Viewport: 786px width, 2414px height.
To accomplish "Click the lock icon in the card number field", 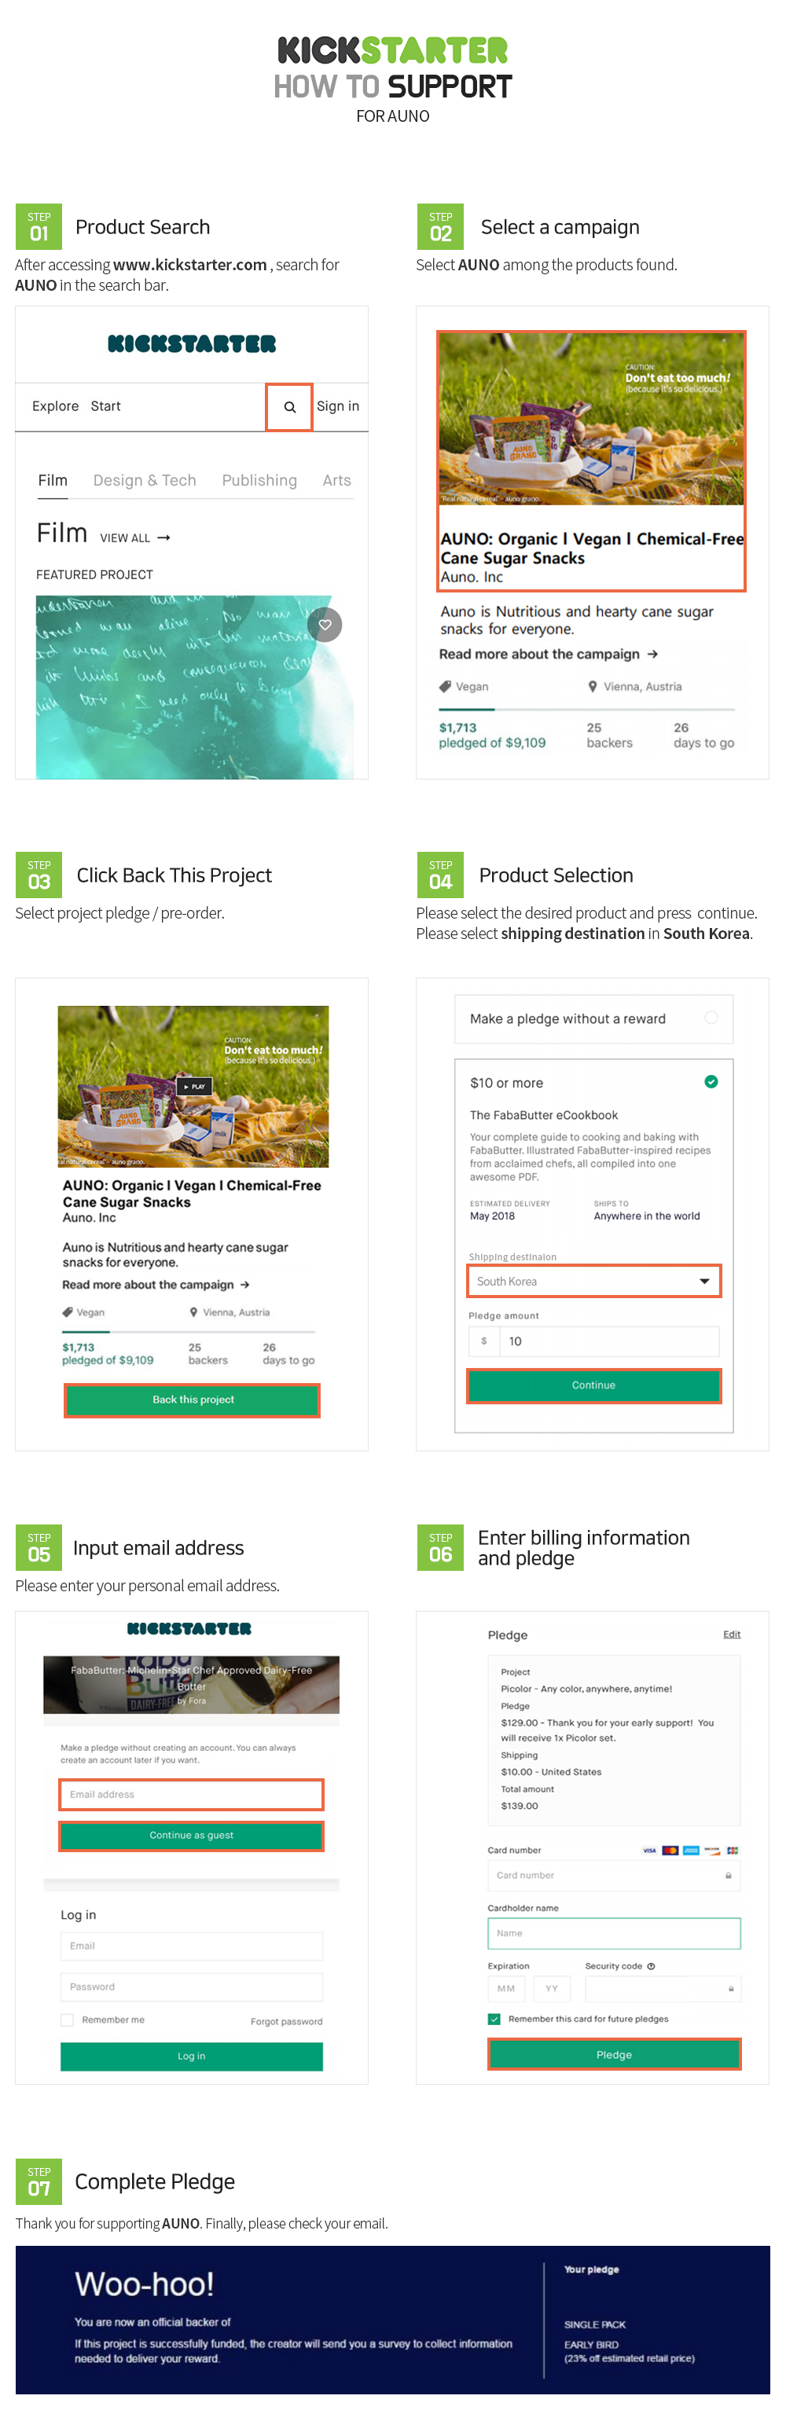I will tap(728, 1875).
